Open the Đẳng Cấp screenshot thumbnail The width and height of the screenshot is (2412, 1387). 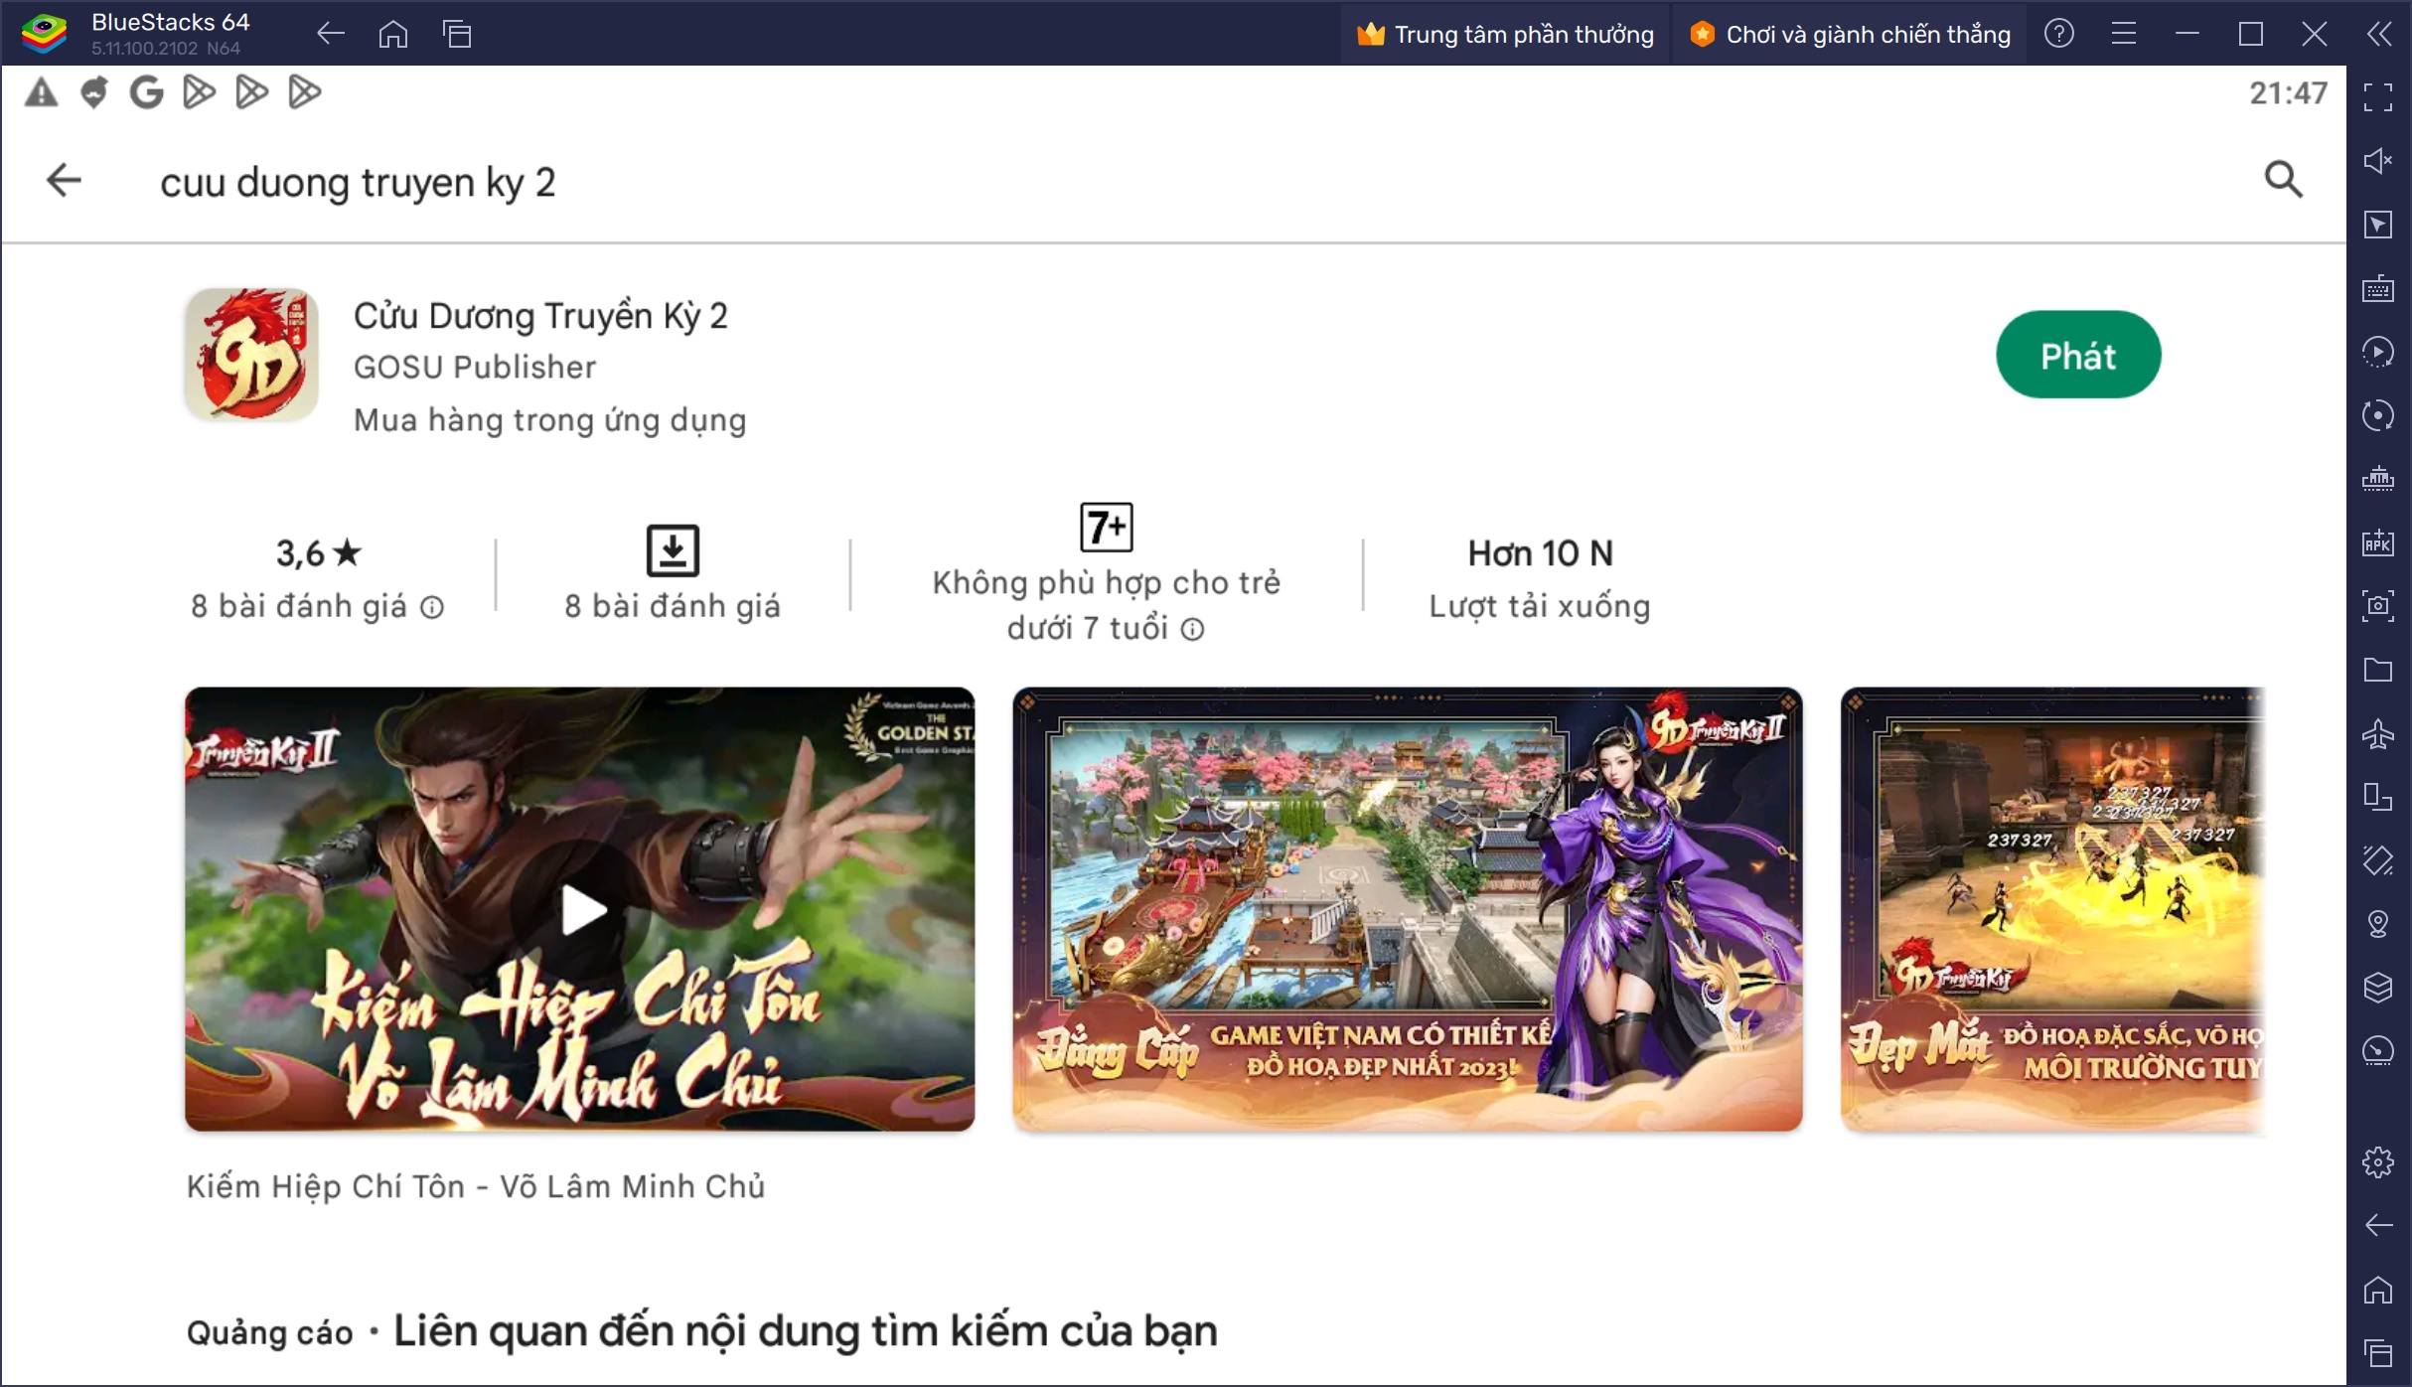(x=1408, y=909)
